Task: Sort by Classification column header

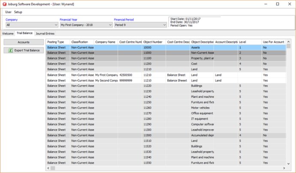Action: [82, 42]
